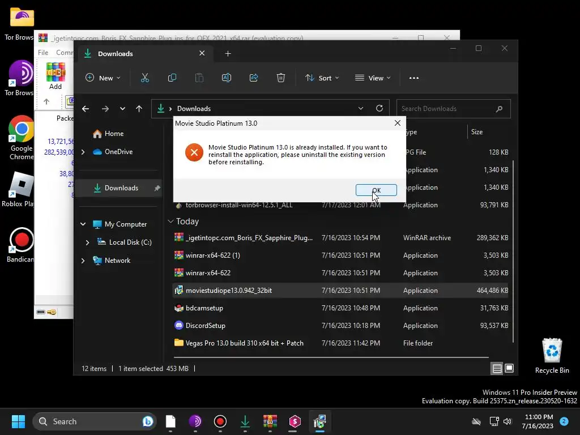Click the Search Downloads field
Image resolution: width=580 pixels, height=435 pixels.
(x=454, y=109)
